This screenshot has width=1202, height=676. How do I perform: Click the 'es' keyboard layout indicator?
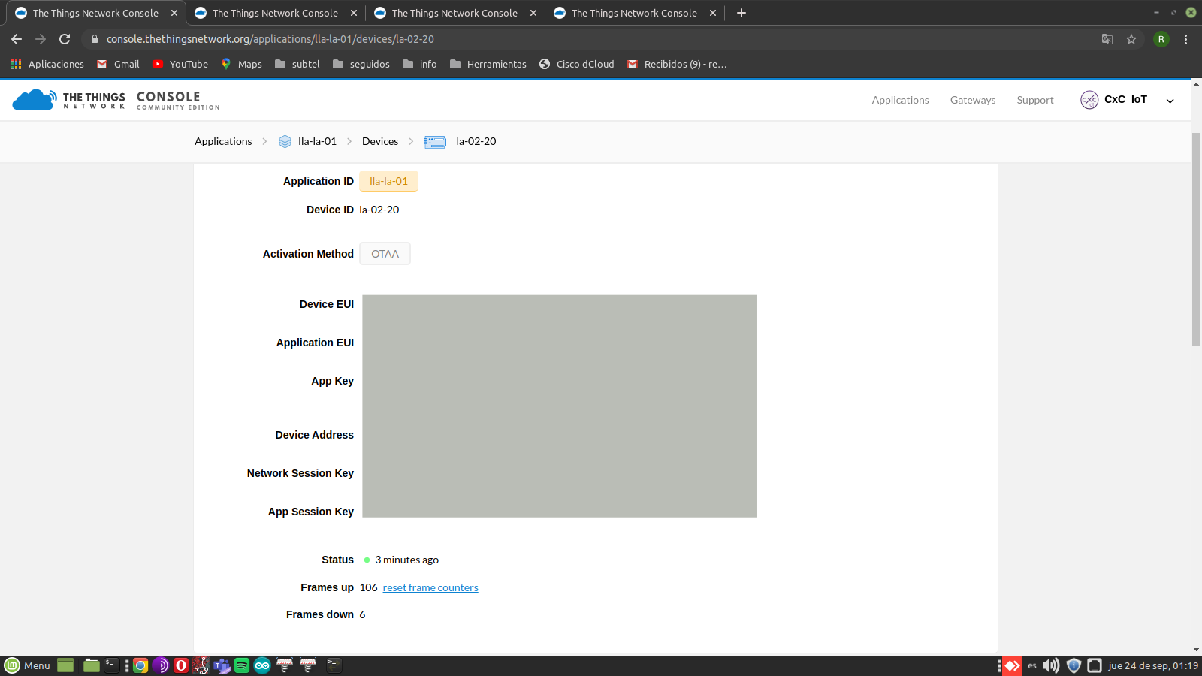click(x=1032, y=665)
